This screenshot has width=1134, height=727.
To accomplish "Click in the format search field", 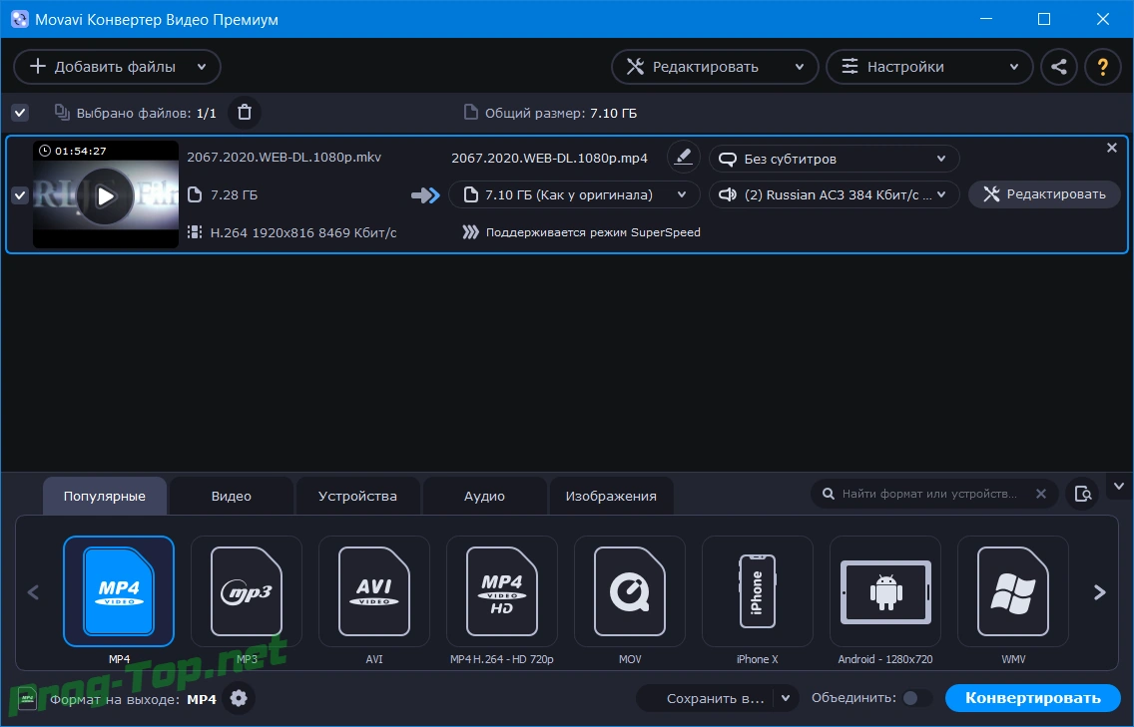I will [x=929, y=494].
